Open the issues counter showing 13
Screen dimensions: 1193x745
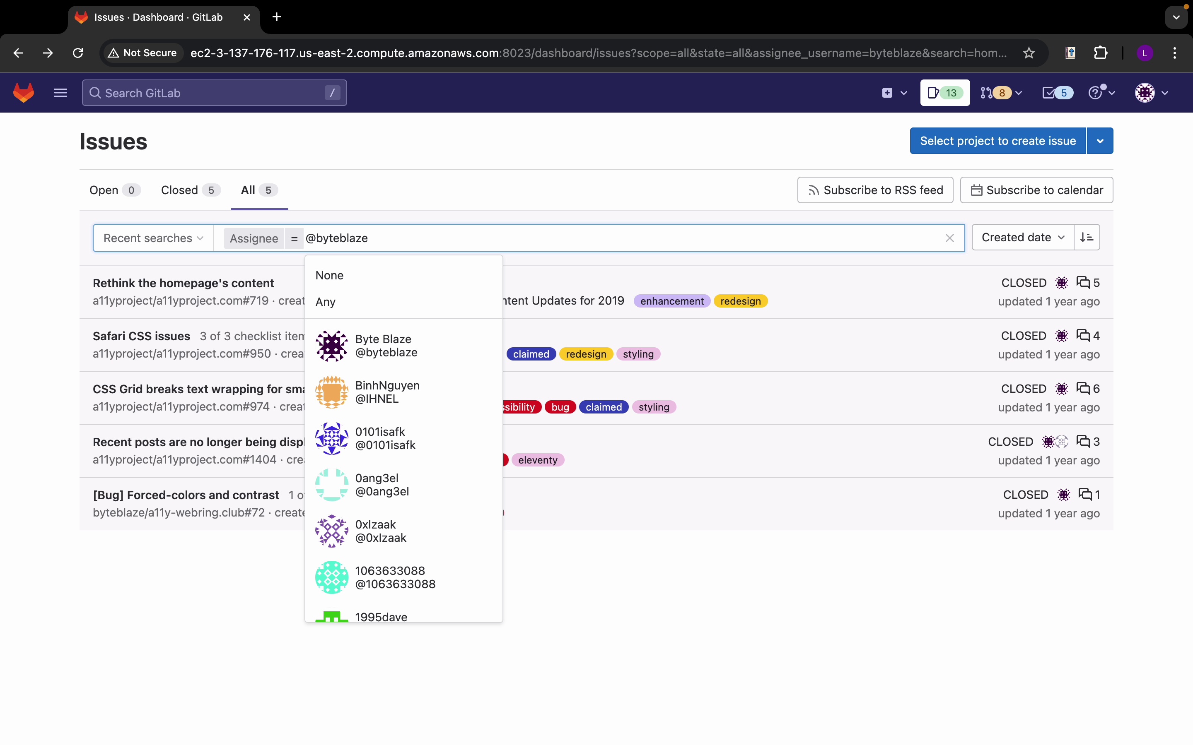pyautogui.click(x=944, y=93)
